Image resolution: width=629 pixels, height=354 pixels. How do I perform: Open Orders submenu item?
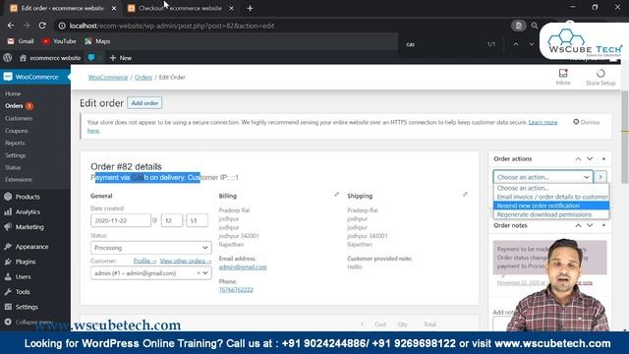pyautogui.click(x=14, y=106)
